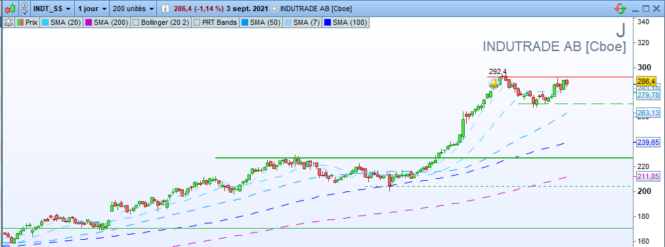Click the 300 level on price axis
This screenshot has width=665, height=247.
pyautogui.click(x=644, y=67)
